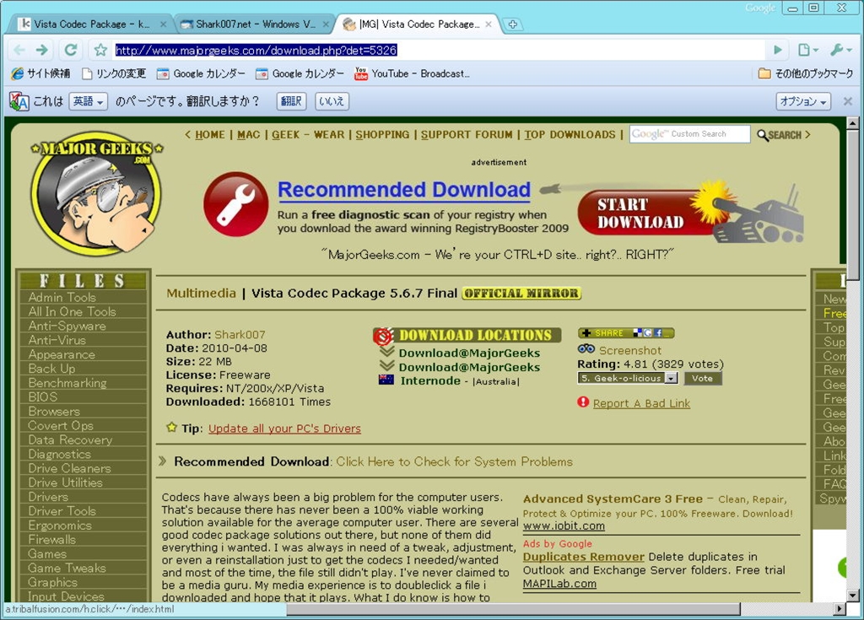Close the Shark007.net tab
Image resolution: width=864 pixels, height=620 pixels.
326,24
